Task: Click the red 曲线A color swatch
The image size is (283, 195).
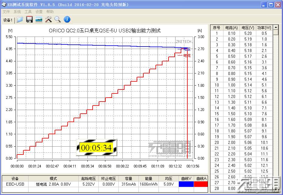Action: click(x=201, y=184)
